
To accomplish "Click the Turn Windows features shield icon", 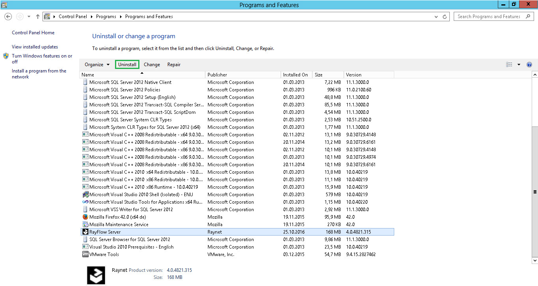I will pyautogui.click(x=6, y=56).
